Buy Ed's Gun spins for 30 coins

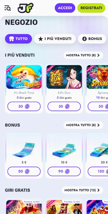[64, 106]
